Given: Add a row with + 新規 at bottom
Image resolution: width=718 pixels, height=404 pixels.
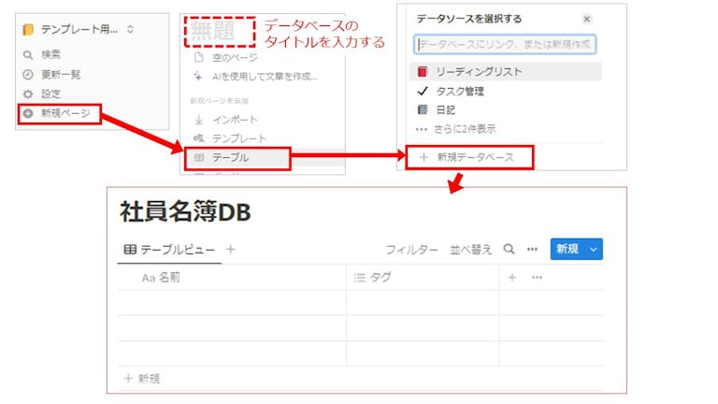Looking at the screenshot, I should 142,379.
